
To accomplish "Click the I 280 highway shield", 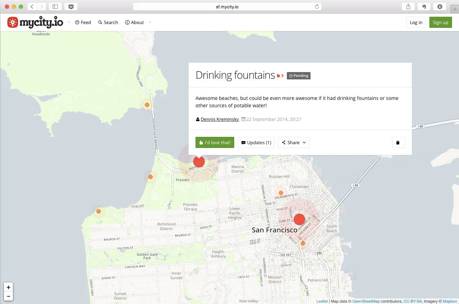I will [x=318, y=253].
